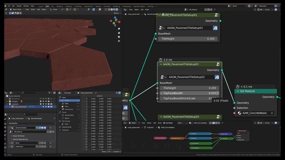Toggle eye visibility for third collection row
Image resolution: width=285 pixels, height=160 pixels.
(x=46, y=104)
